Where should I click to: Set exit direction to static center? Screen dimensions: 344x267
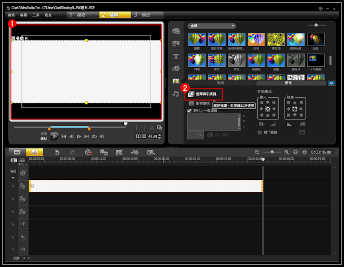(x=294, y=109)
